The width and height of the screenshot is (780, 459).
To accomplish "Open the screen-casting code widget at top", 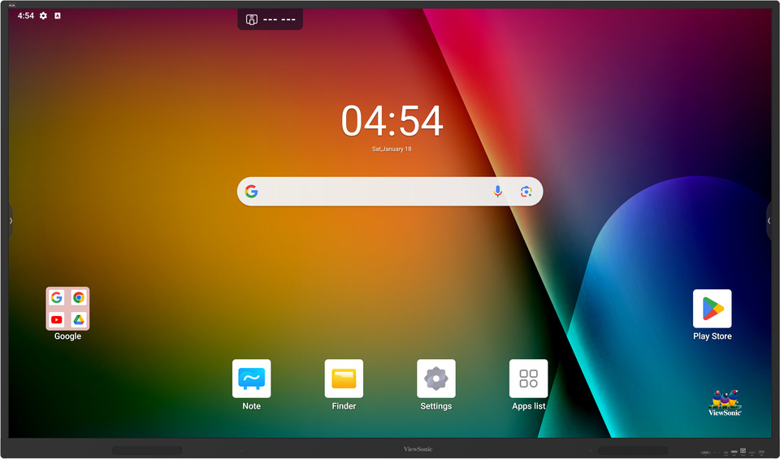I will click(x=270, y=19).
